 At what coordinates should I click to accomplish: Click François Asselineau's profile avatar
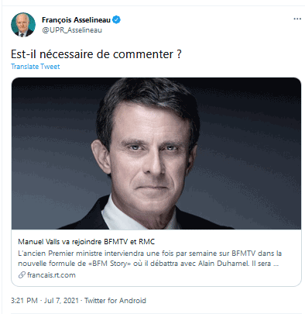click(23, 25)
